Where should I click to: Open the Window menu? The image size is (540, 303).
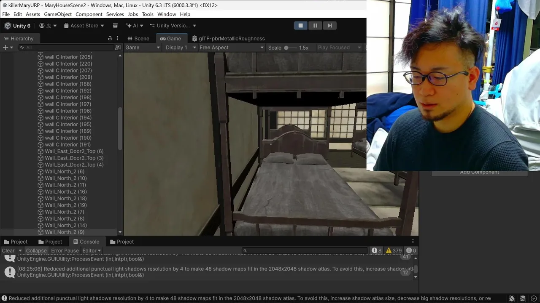167,14
